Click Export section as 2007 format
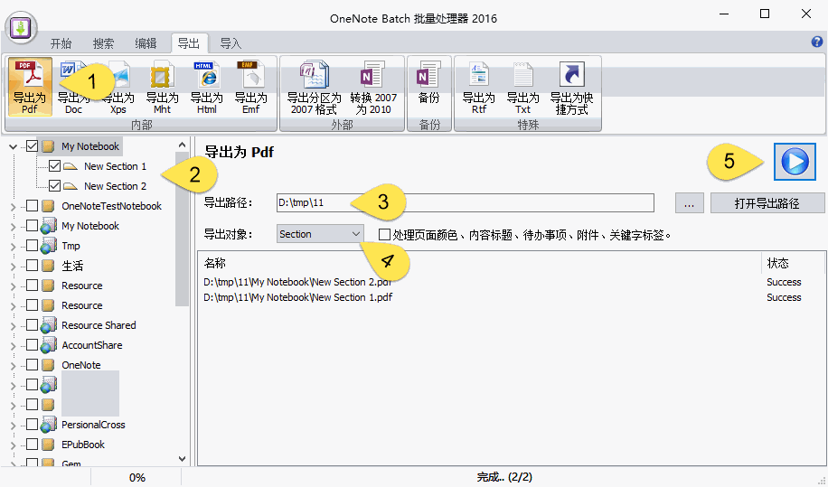The image size is (828, 487). click(x=314, y=87)
